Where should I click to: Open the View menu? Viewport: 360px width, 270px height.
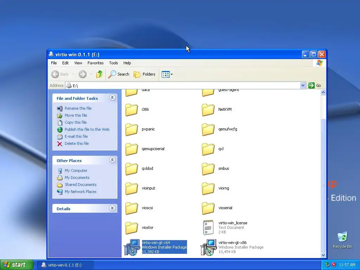(x=78, y=63)
